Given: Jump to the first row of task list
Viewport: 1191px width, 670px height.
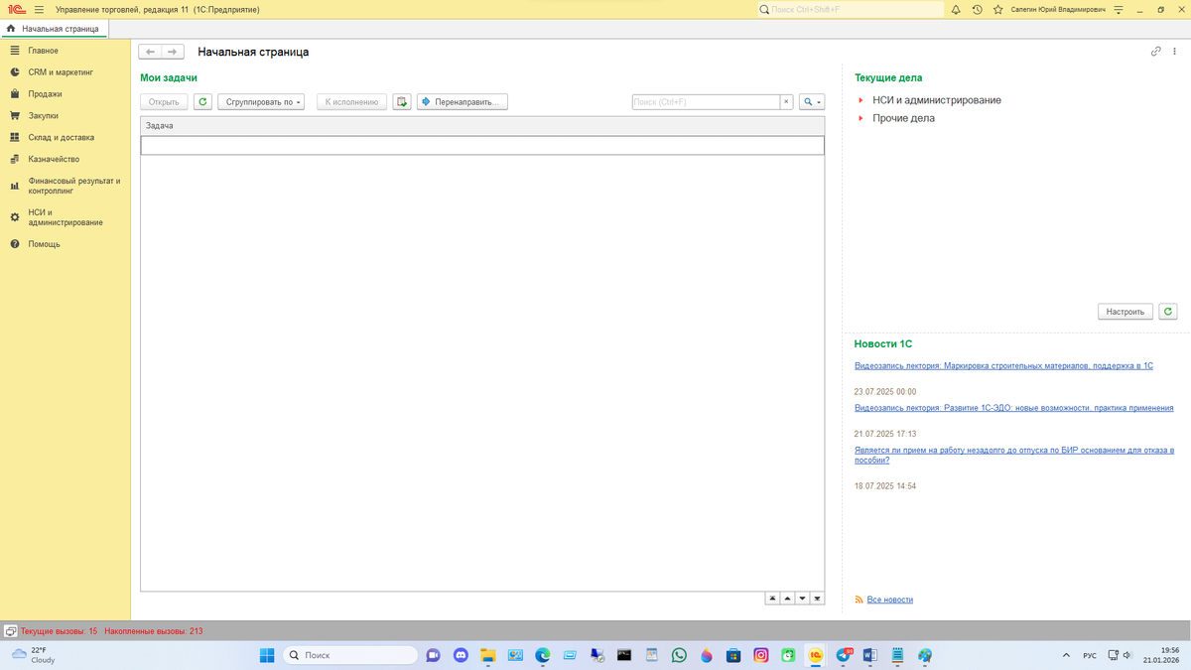Looking at the screenshot, I should click(x=773, y=599).
